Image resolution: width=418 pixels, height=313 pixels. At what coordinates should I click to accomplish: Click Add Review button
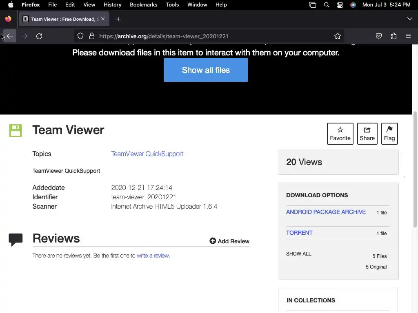point(229,241)
